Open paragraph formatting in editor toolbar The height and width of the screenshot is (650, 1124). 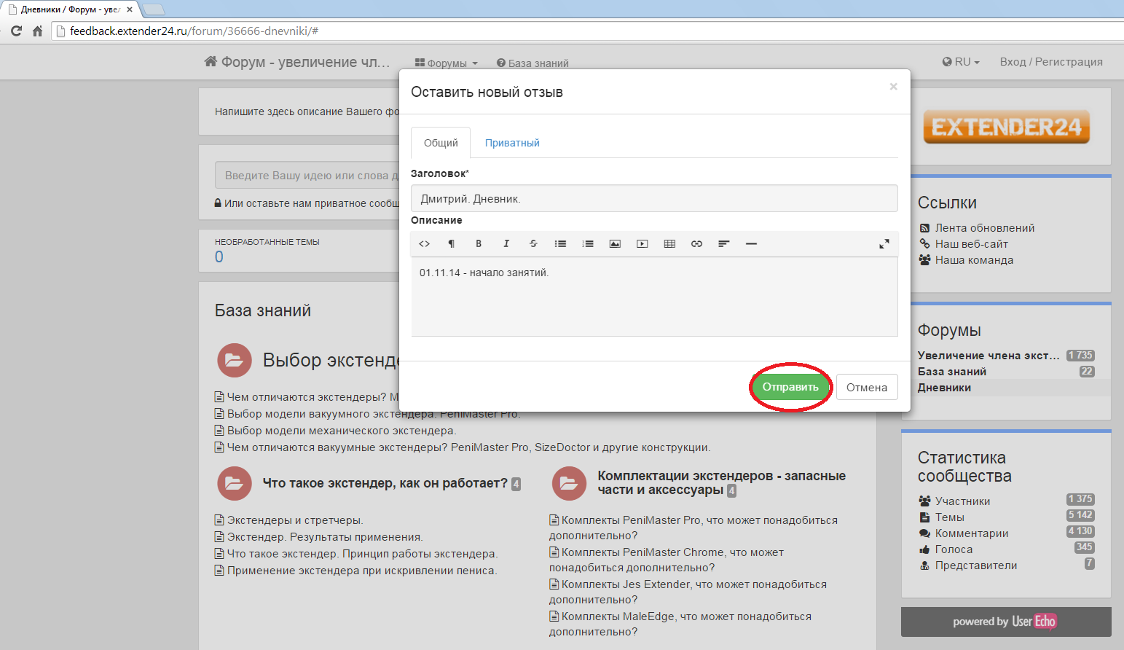[x=451, y=244]
